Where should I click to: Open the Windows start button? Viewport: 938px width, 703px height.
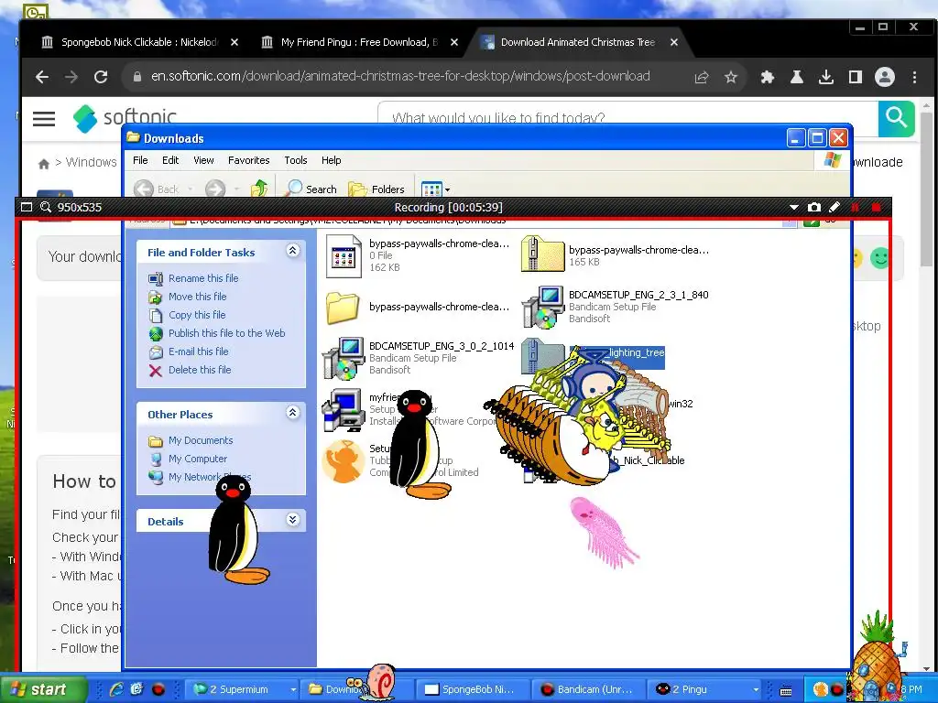(43, 689)
